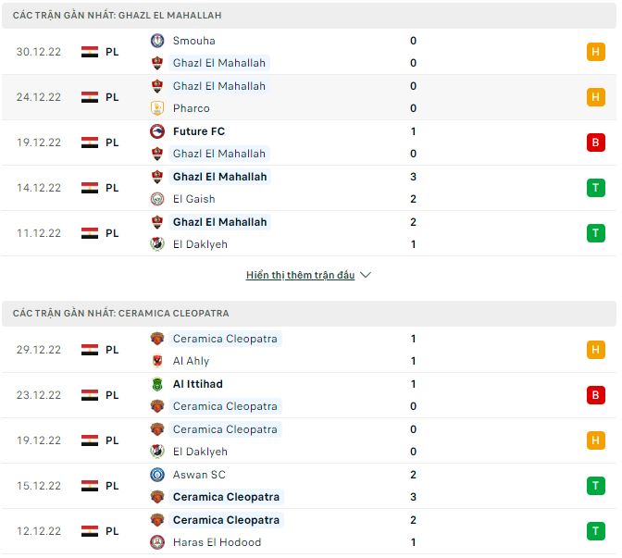
Task: Click the 23.12.22 match date row
Action: click(39, 395)
